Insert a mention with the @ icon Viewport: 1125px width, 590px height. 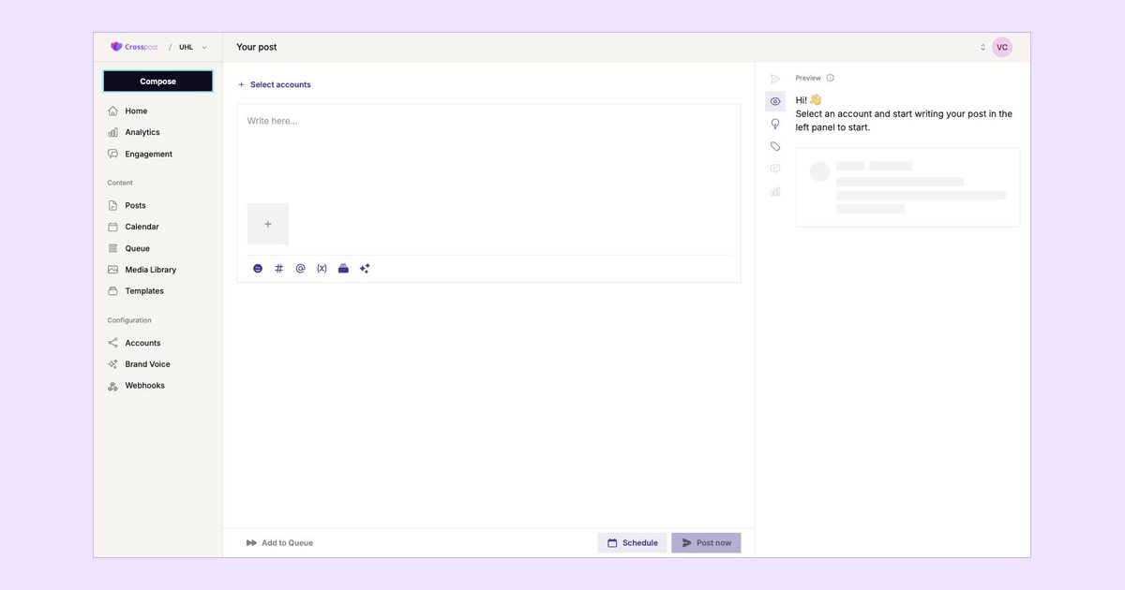(x=301, y=268)
